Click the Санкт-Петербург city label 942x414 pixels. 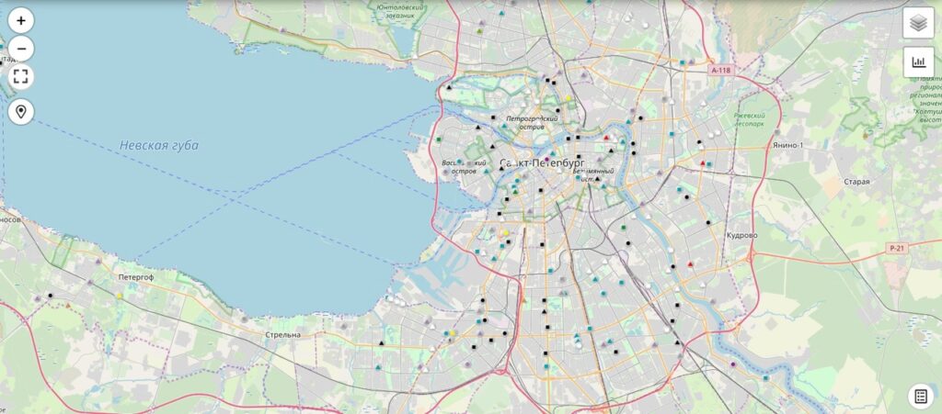543,163
